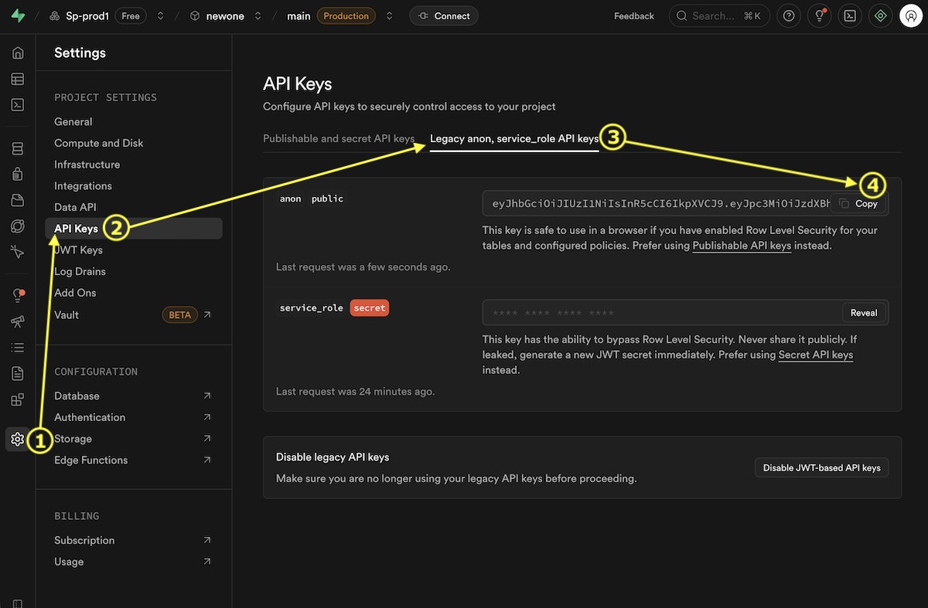Open the Advisors lightbulb icon in sidebar
The height and width of the screenshot is (608, 928).
18,296
